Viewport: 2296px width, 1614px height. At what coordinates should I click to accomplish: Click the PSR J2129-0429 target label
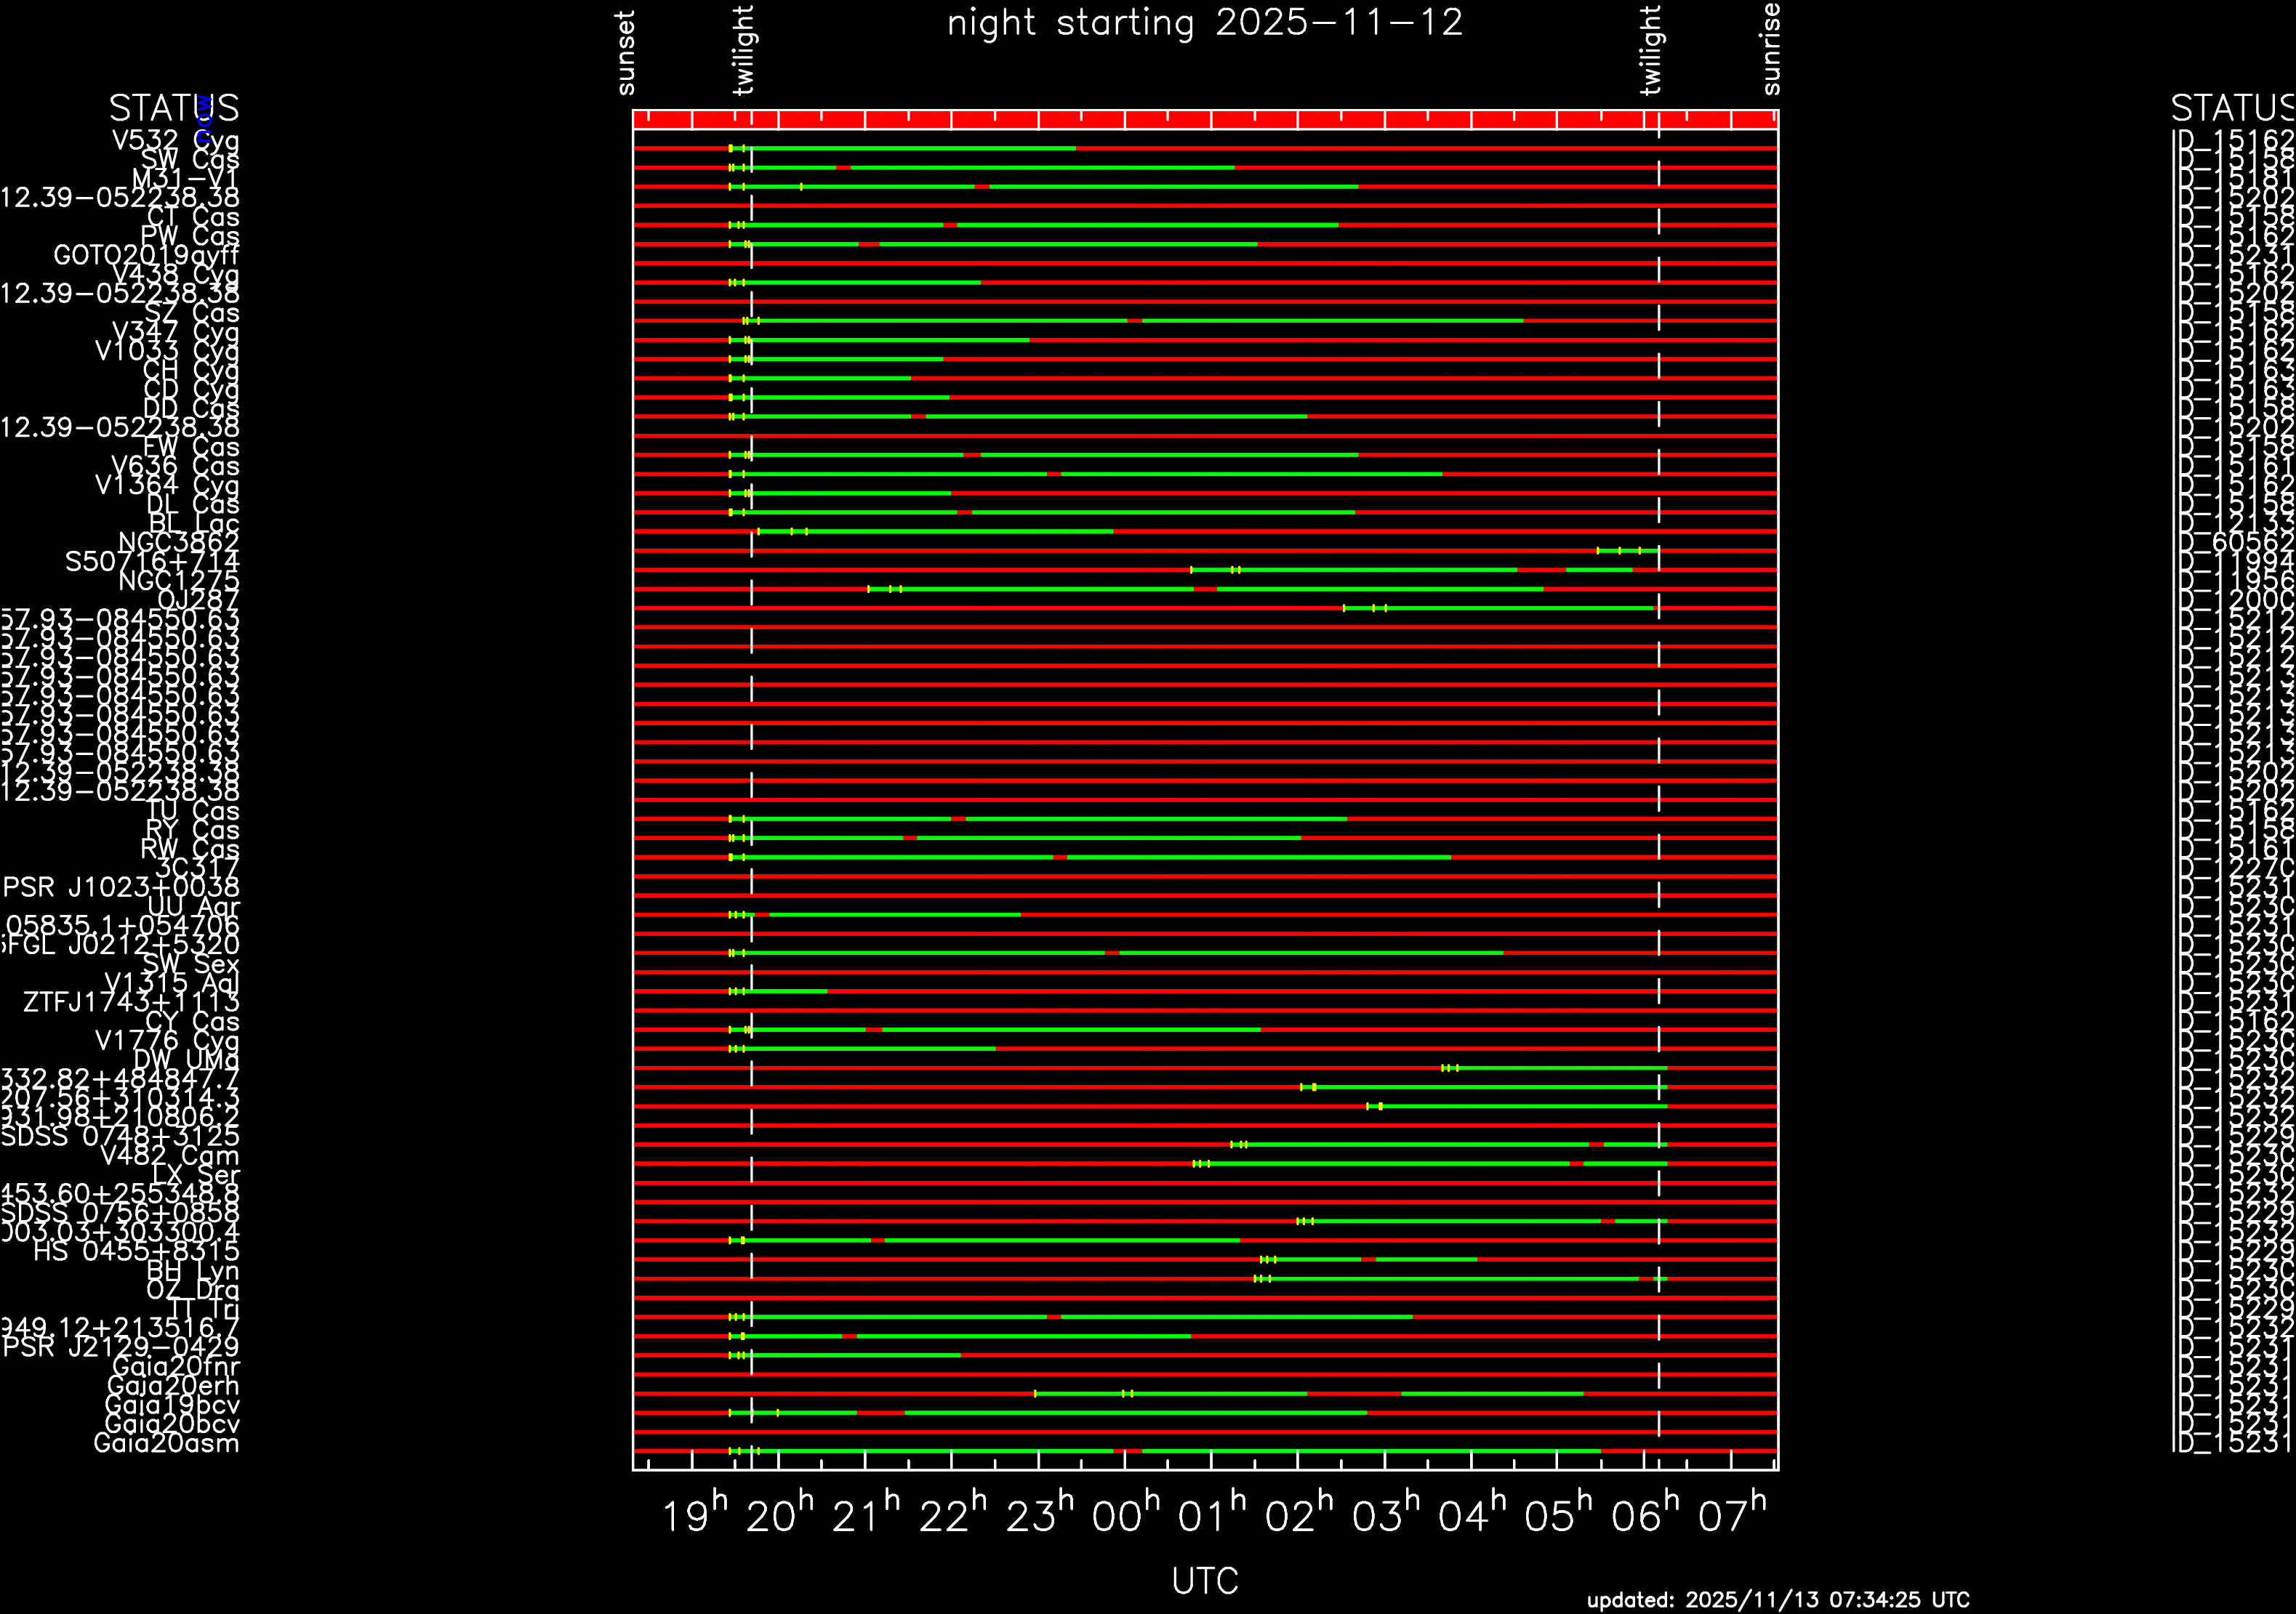point(121,1347)
